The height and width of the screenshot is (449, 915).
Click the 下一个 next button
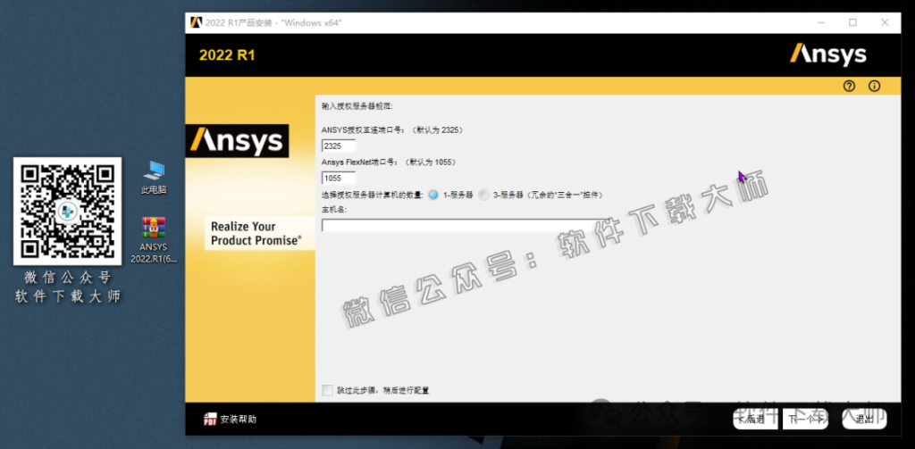[805, 419]
